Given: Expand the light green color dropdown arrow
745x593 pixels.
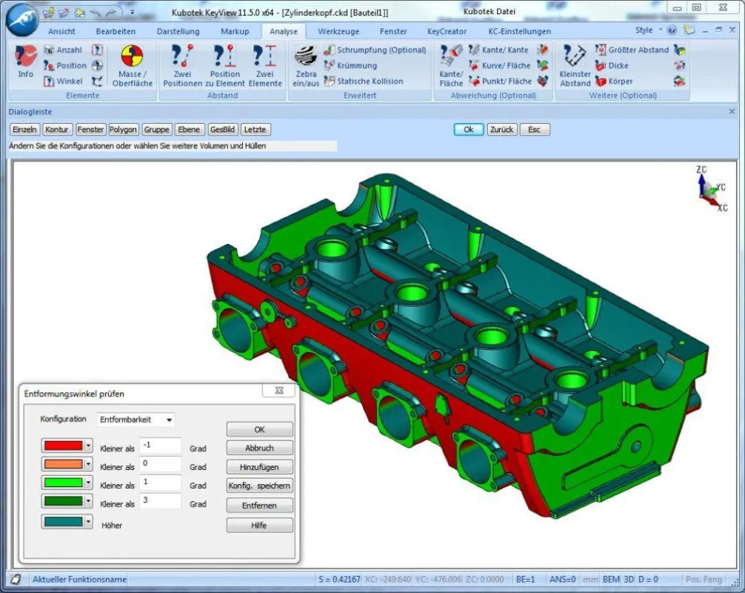Looking at the screenshot, I should coord(88,483).
